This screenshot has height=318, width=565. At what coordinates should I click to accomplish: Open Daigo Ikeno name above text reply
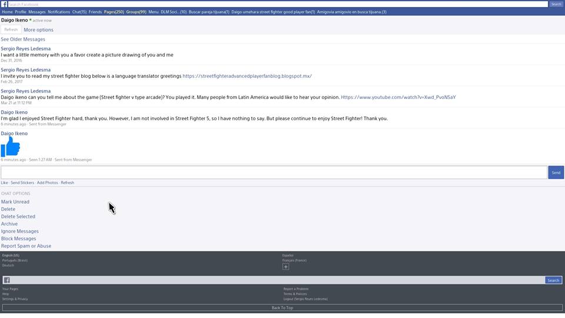pos(14,112)
